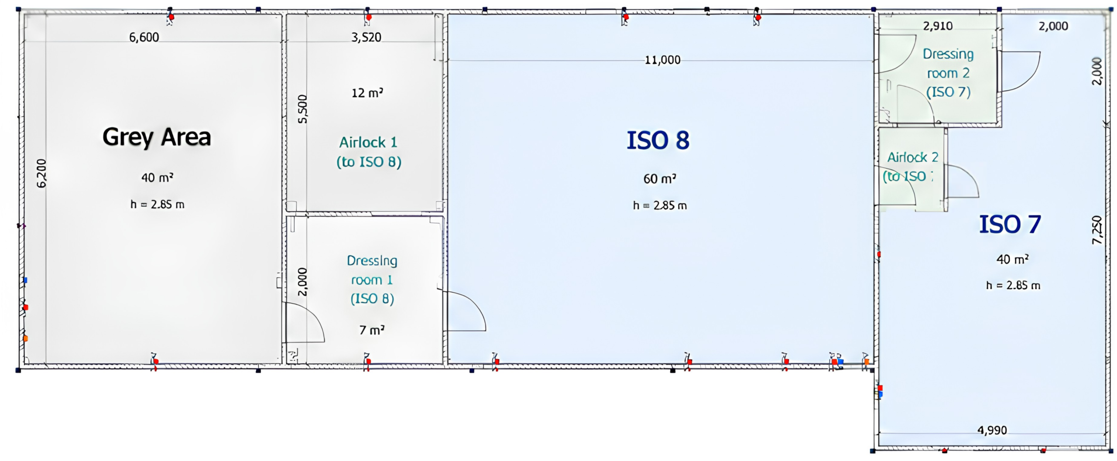Select the Dressing room 2 (ISO 7) label

(x=948, y=73)
